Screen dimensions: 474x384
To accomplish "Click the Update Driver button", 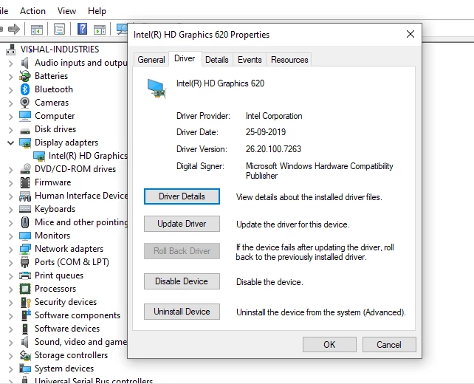I will click(182, 224).
